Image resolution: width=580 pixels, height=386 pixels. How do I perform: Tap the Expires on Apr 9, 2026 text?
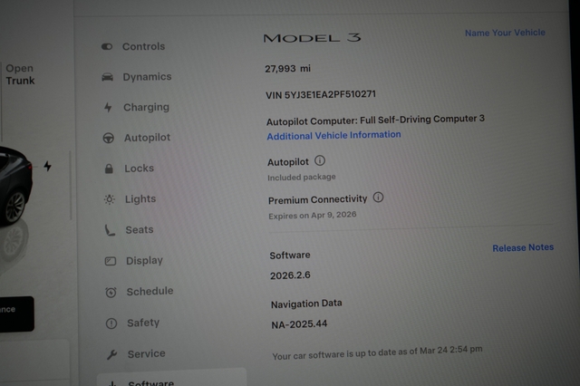[x=313, y=215]
